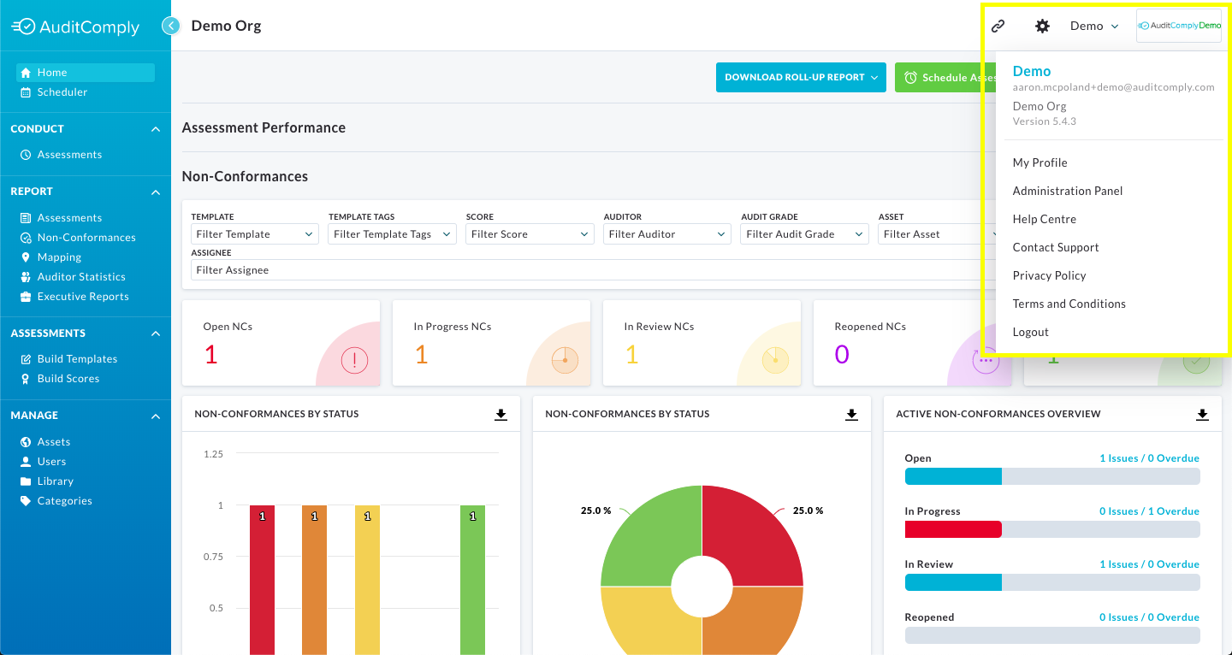Click the red segment of donut chart
The width and height of the screenshot is (1232, 655).
point(753,534)
